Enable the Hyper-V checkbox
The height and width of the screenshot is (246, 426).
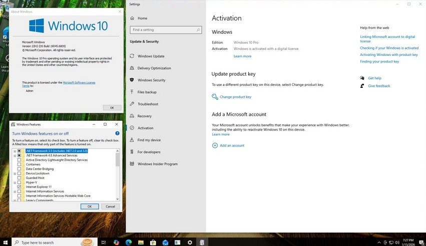(20, 182)
